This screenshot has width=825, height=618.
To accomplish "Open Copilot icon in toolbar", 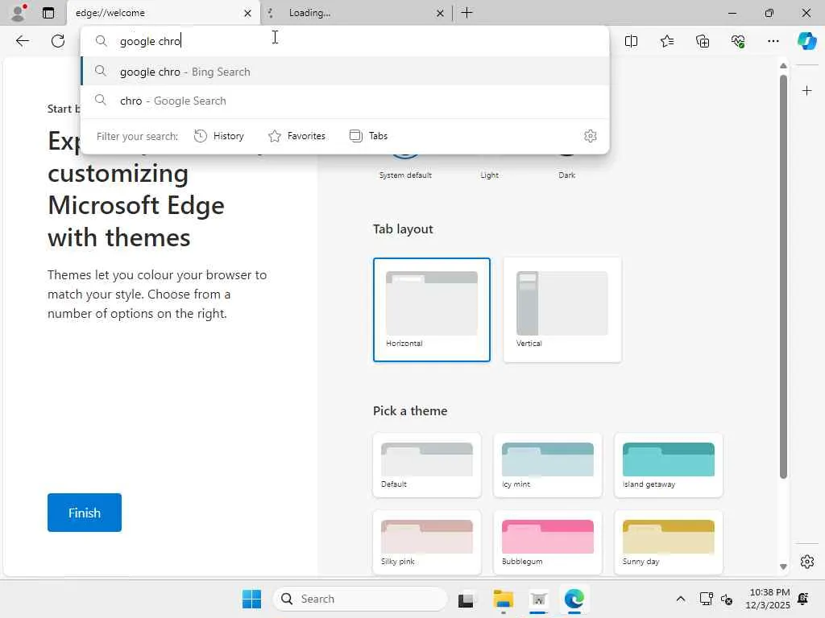I will [x=806, y=41].
